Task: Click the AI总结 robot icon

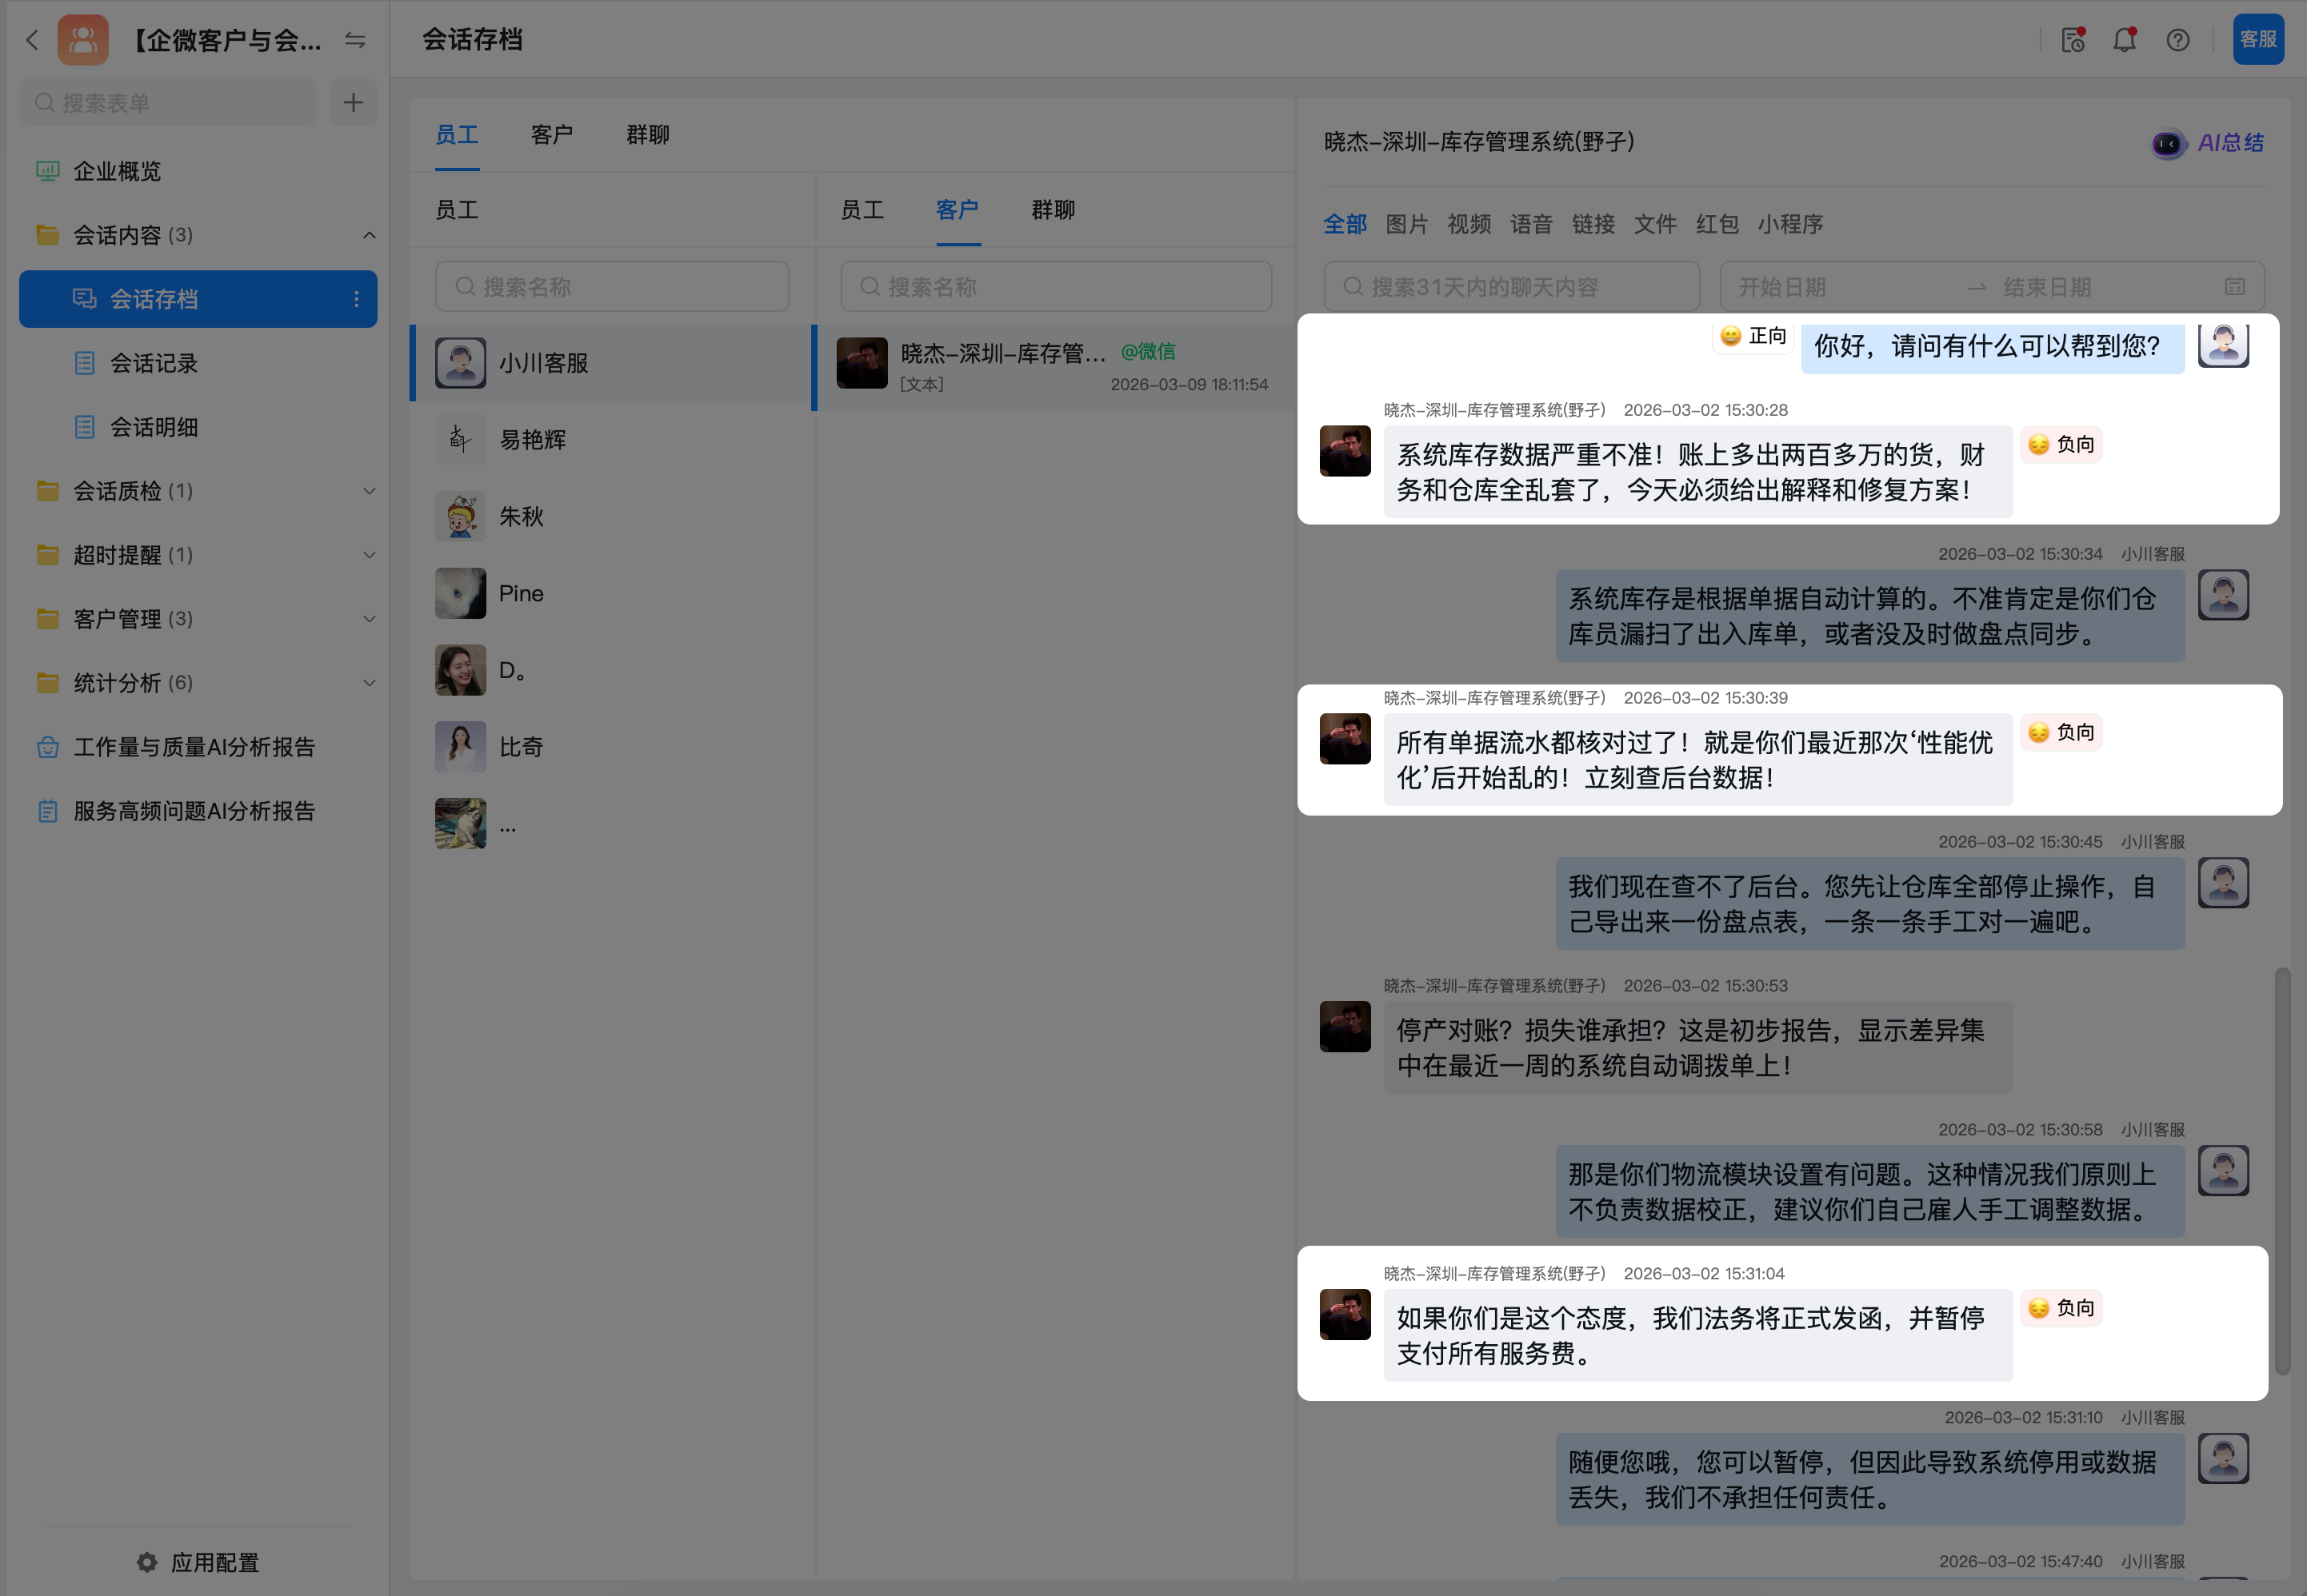Action: (x=2167, y=143)
